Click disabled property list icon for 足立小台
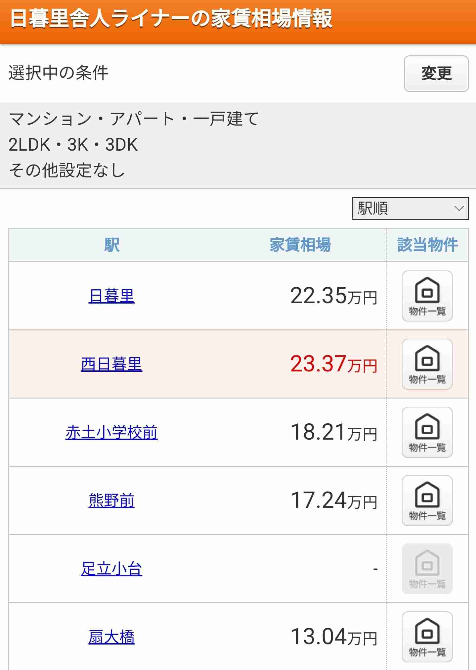 point(427,569)
